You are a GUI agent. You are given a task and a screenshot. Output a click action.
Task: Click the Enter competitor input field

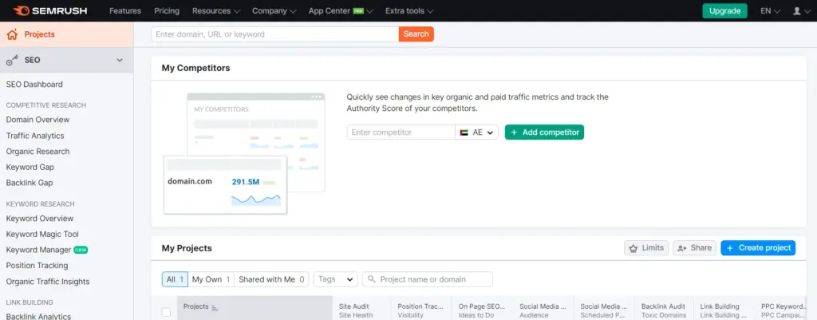(401, 132)
